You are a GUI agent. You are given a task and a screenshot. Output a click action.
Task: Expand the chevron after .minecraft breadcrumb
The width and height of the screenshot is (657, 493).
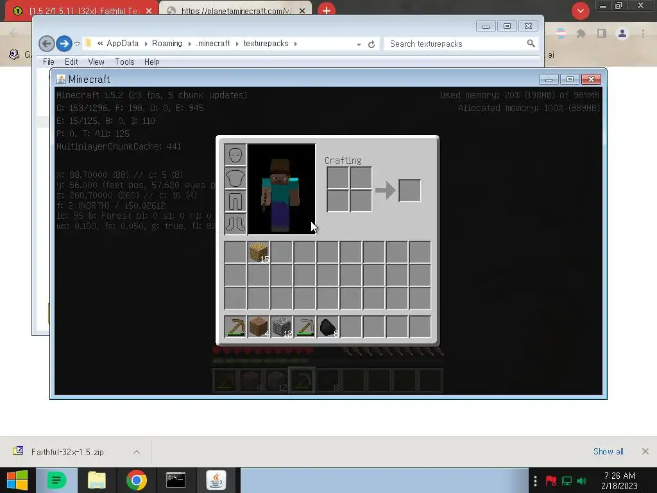[x=237, y=44]
